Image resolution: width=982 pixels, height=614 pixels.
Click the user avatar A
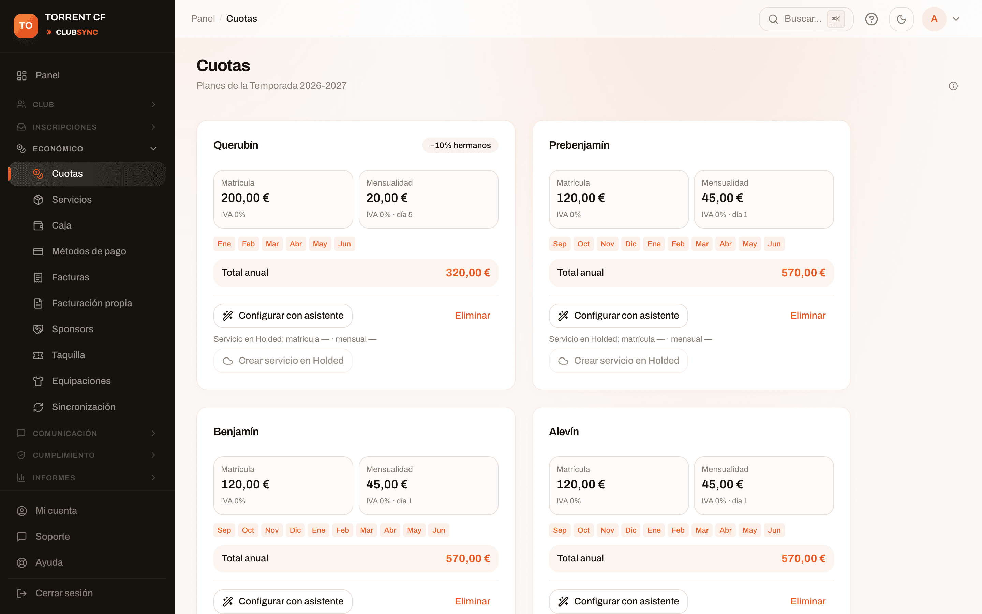pyautogui.click(x=934, y=19)
